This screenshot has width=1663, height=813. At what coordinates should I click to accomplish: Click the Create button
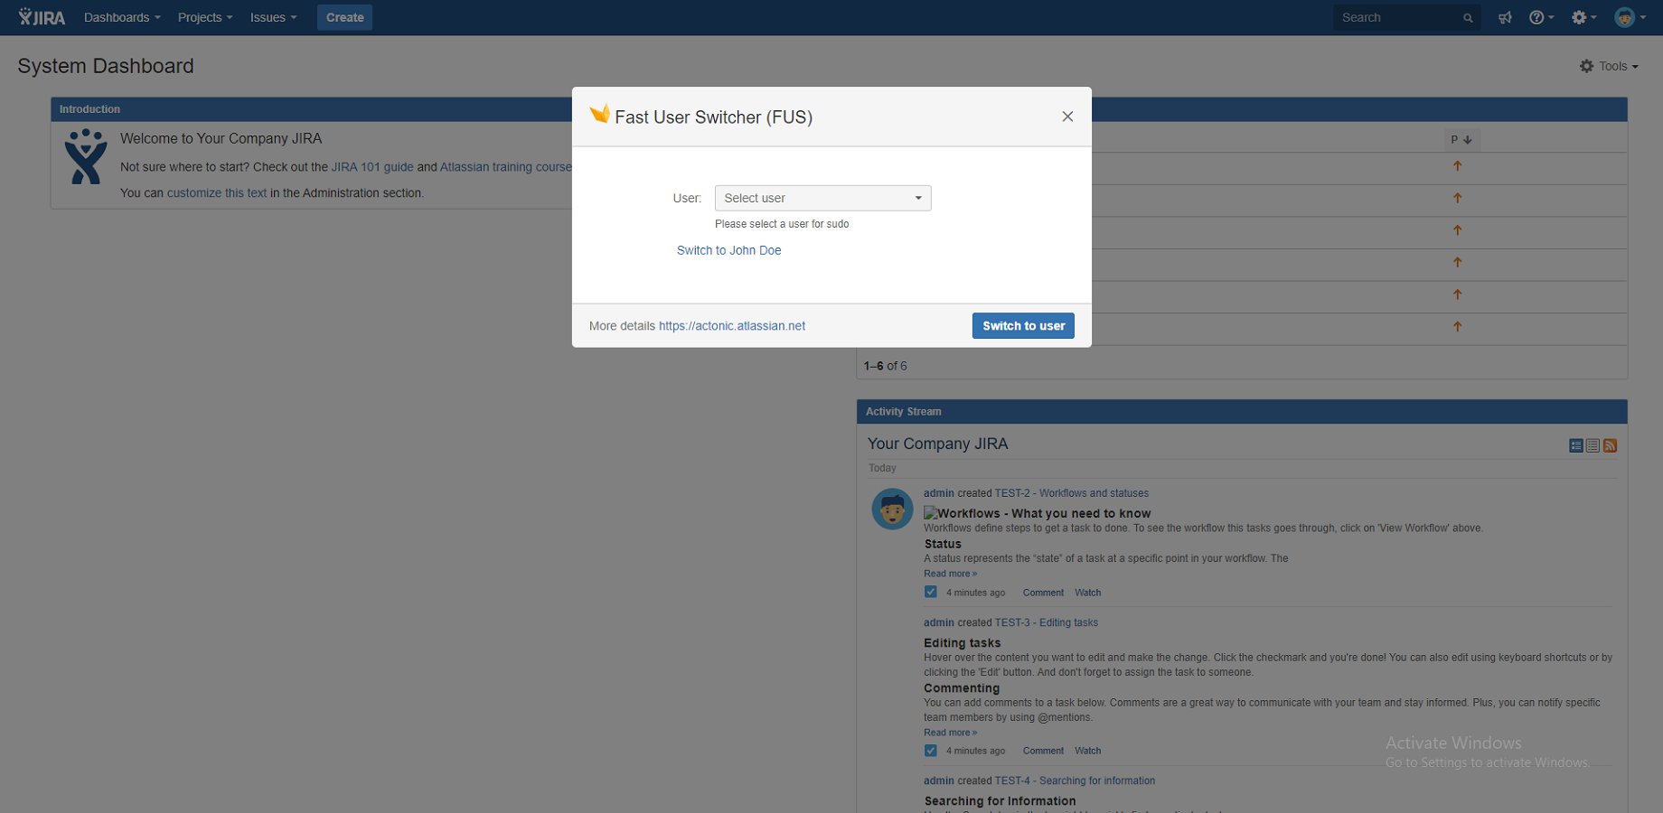tap(344, 17)
